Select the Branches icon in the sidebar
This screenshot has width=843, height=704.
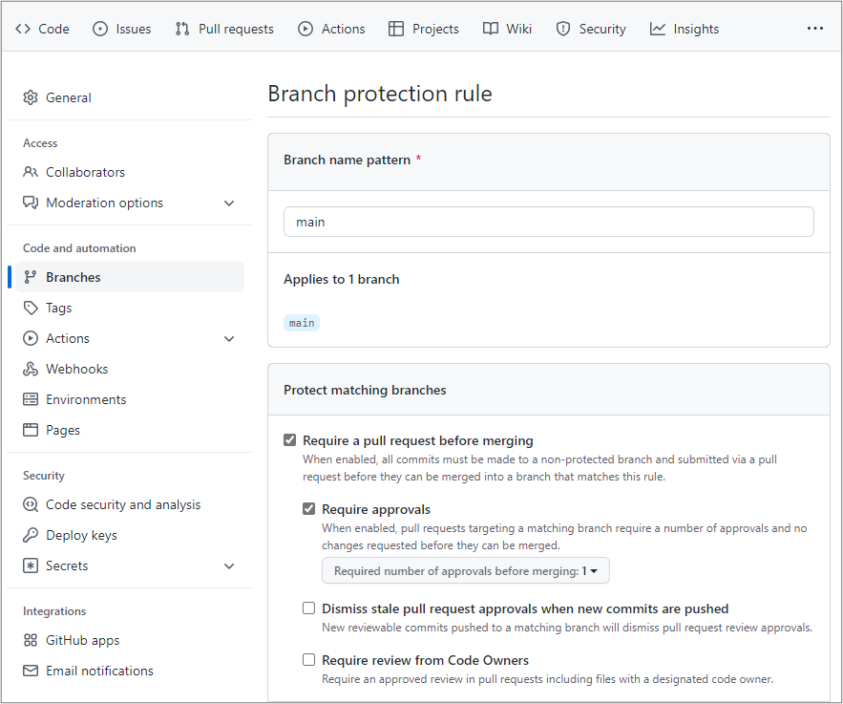coord(30,276)
